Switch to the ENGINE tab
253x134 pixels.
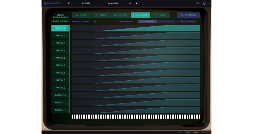[x=81, y=15]
